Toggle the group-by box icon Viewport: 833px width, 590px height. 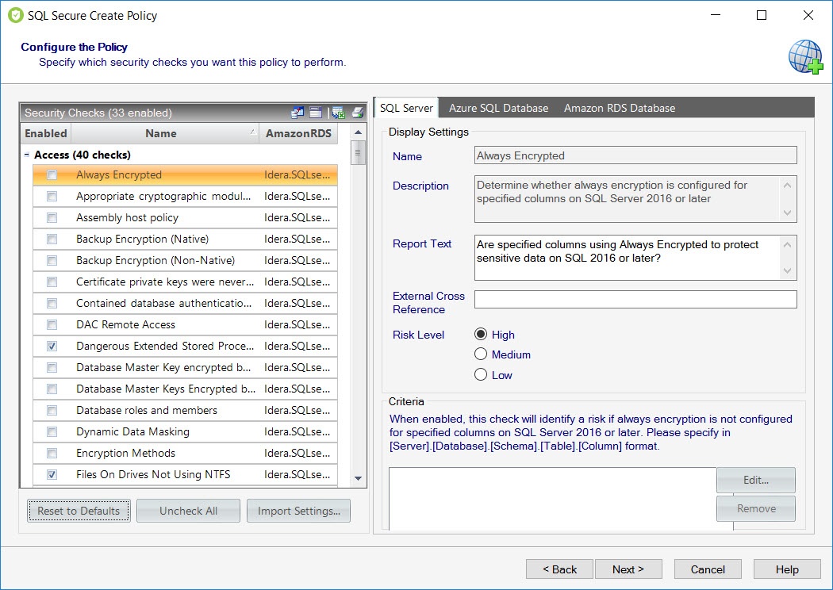click(x=316, y=113)
